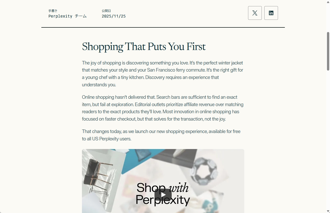
Task: Click the 手書き byline label
Action: click(x=53, y=11)
